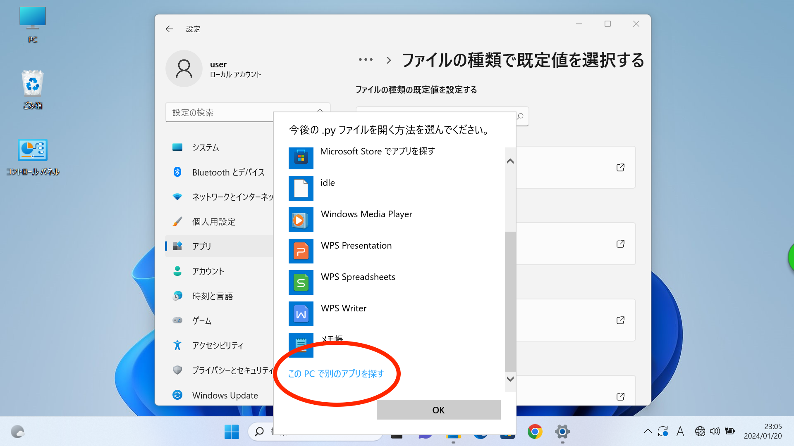Open Bluetooth とデバイス via its sidebar icon

point(177,172)
